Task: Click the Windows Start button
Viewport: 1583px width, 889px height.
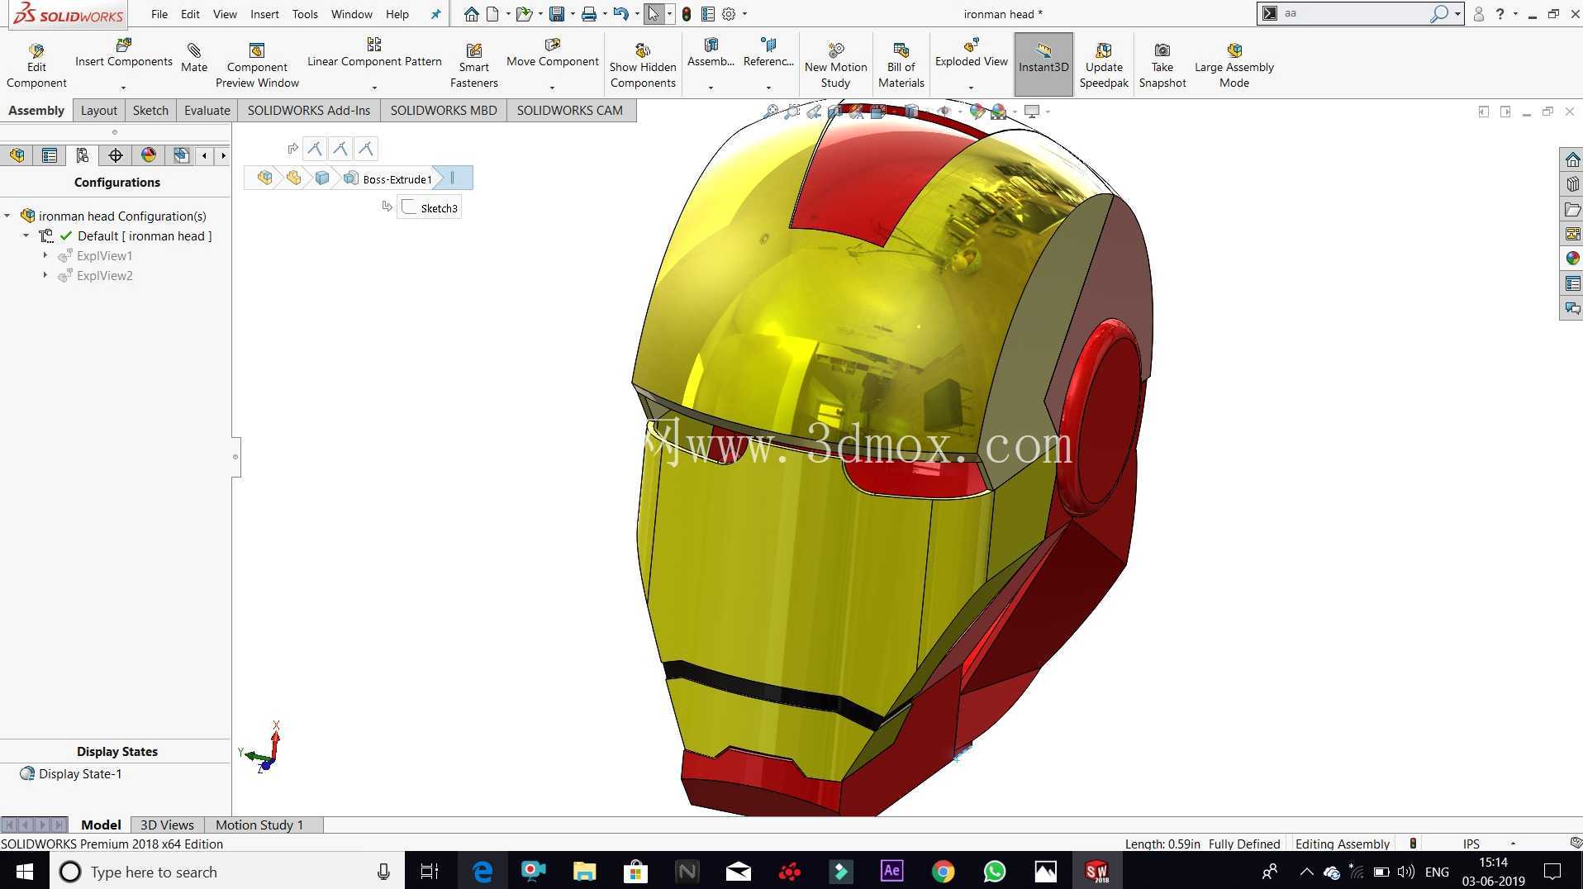Action: coord(25,872)
